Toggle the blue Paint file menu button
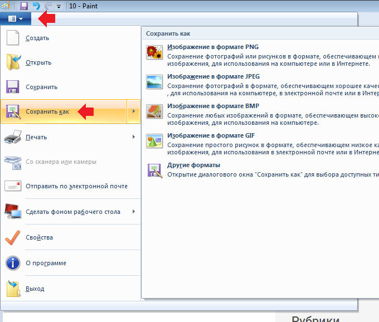Image resolution: width=379 pixels, height=322 pixels. point(16,18)
